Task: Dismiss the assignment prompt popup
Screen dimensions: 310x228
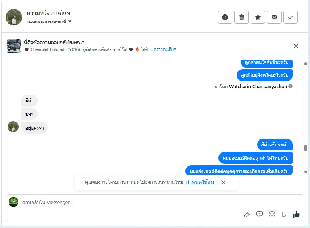Action: click(x=223, y=182)
